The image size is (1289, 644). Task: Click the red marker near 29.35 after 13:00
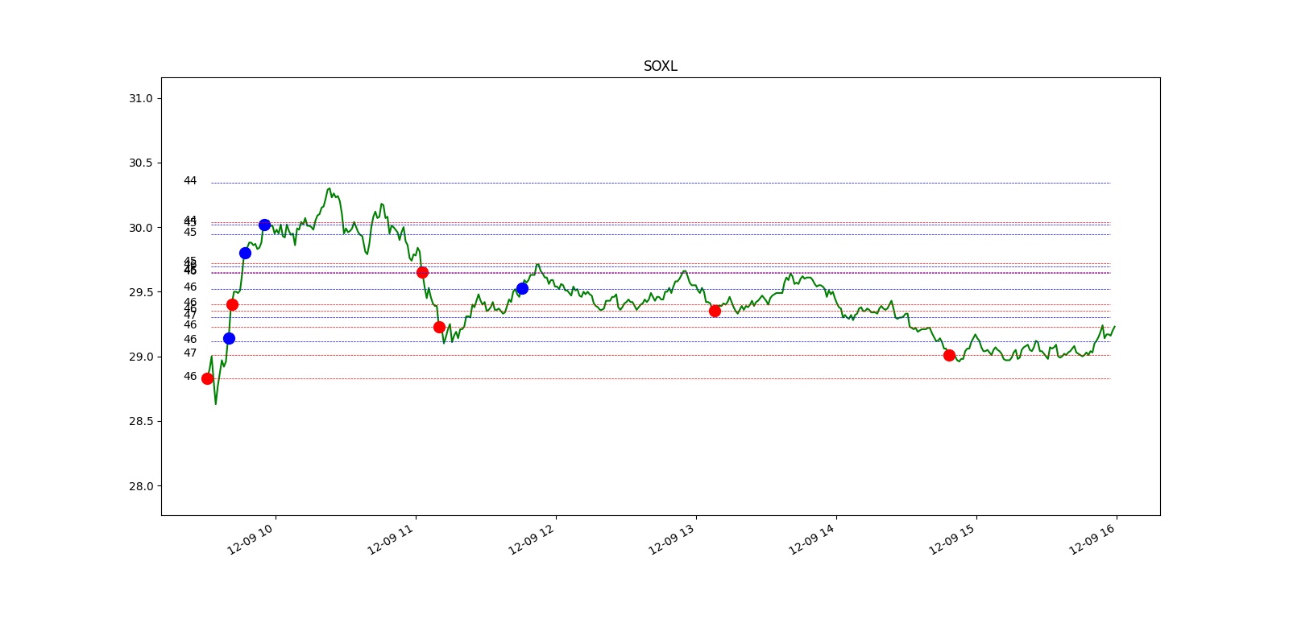pos(715,311)
